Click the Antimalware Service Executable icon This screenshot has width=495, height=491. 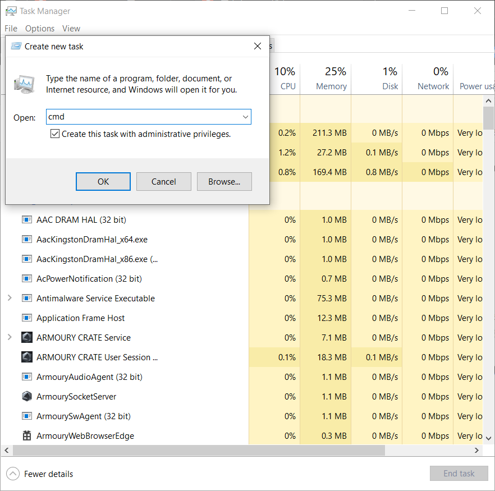(27, 298)
